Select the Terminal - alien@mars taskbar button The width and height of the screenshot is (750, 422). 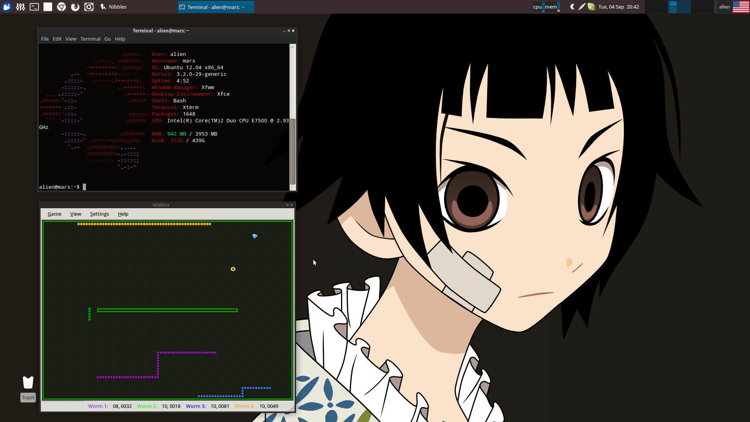[216, 7]
